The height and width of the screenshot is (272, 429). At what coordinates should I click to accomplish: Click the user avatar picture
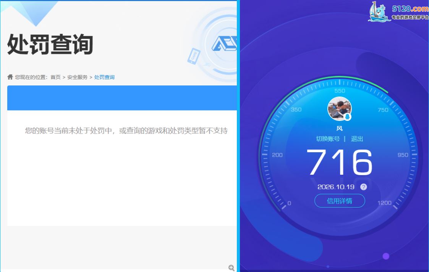[x=340, y=109]
